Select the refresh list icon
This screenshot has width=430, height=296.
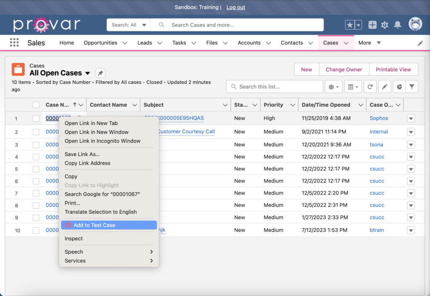pos(370,86)
